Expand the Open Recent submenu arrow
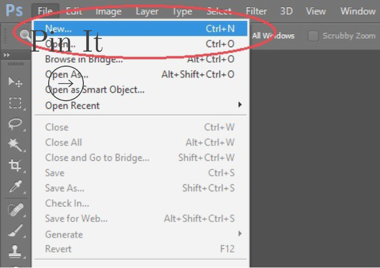Image resolution: width=380 pixels, height=268 pixels. (240, 104)
